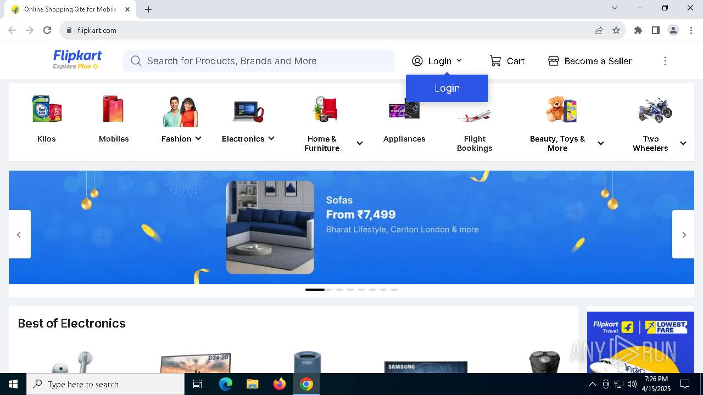Image resolution: width=703 pixels, height=395 pixels.
Task: Open the Appliances category icon
Action: point(404,109)
